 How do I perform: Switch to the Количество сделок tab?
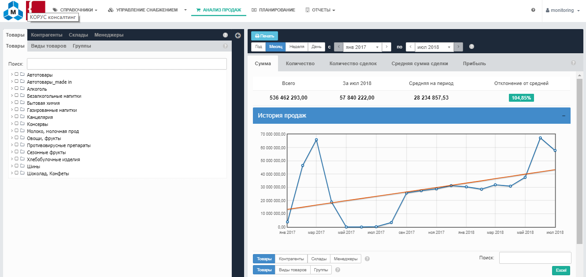click(x=353, y=63)
